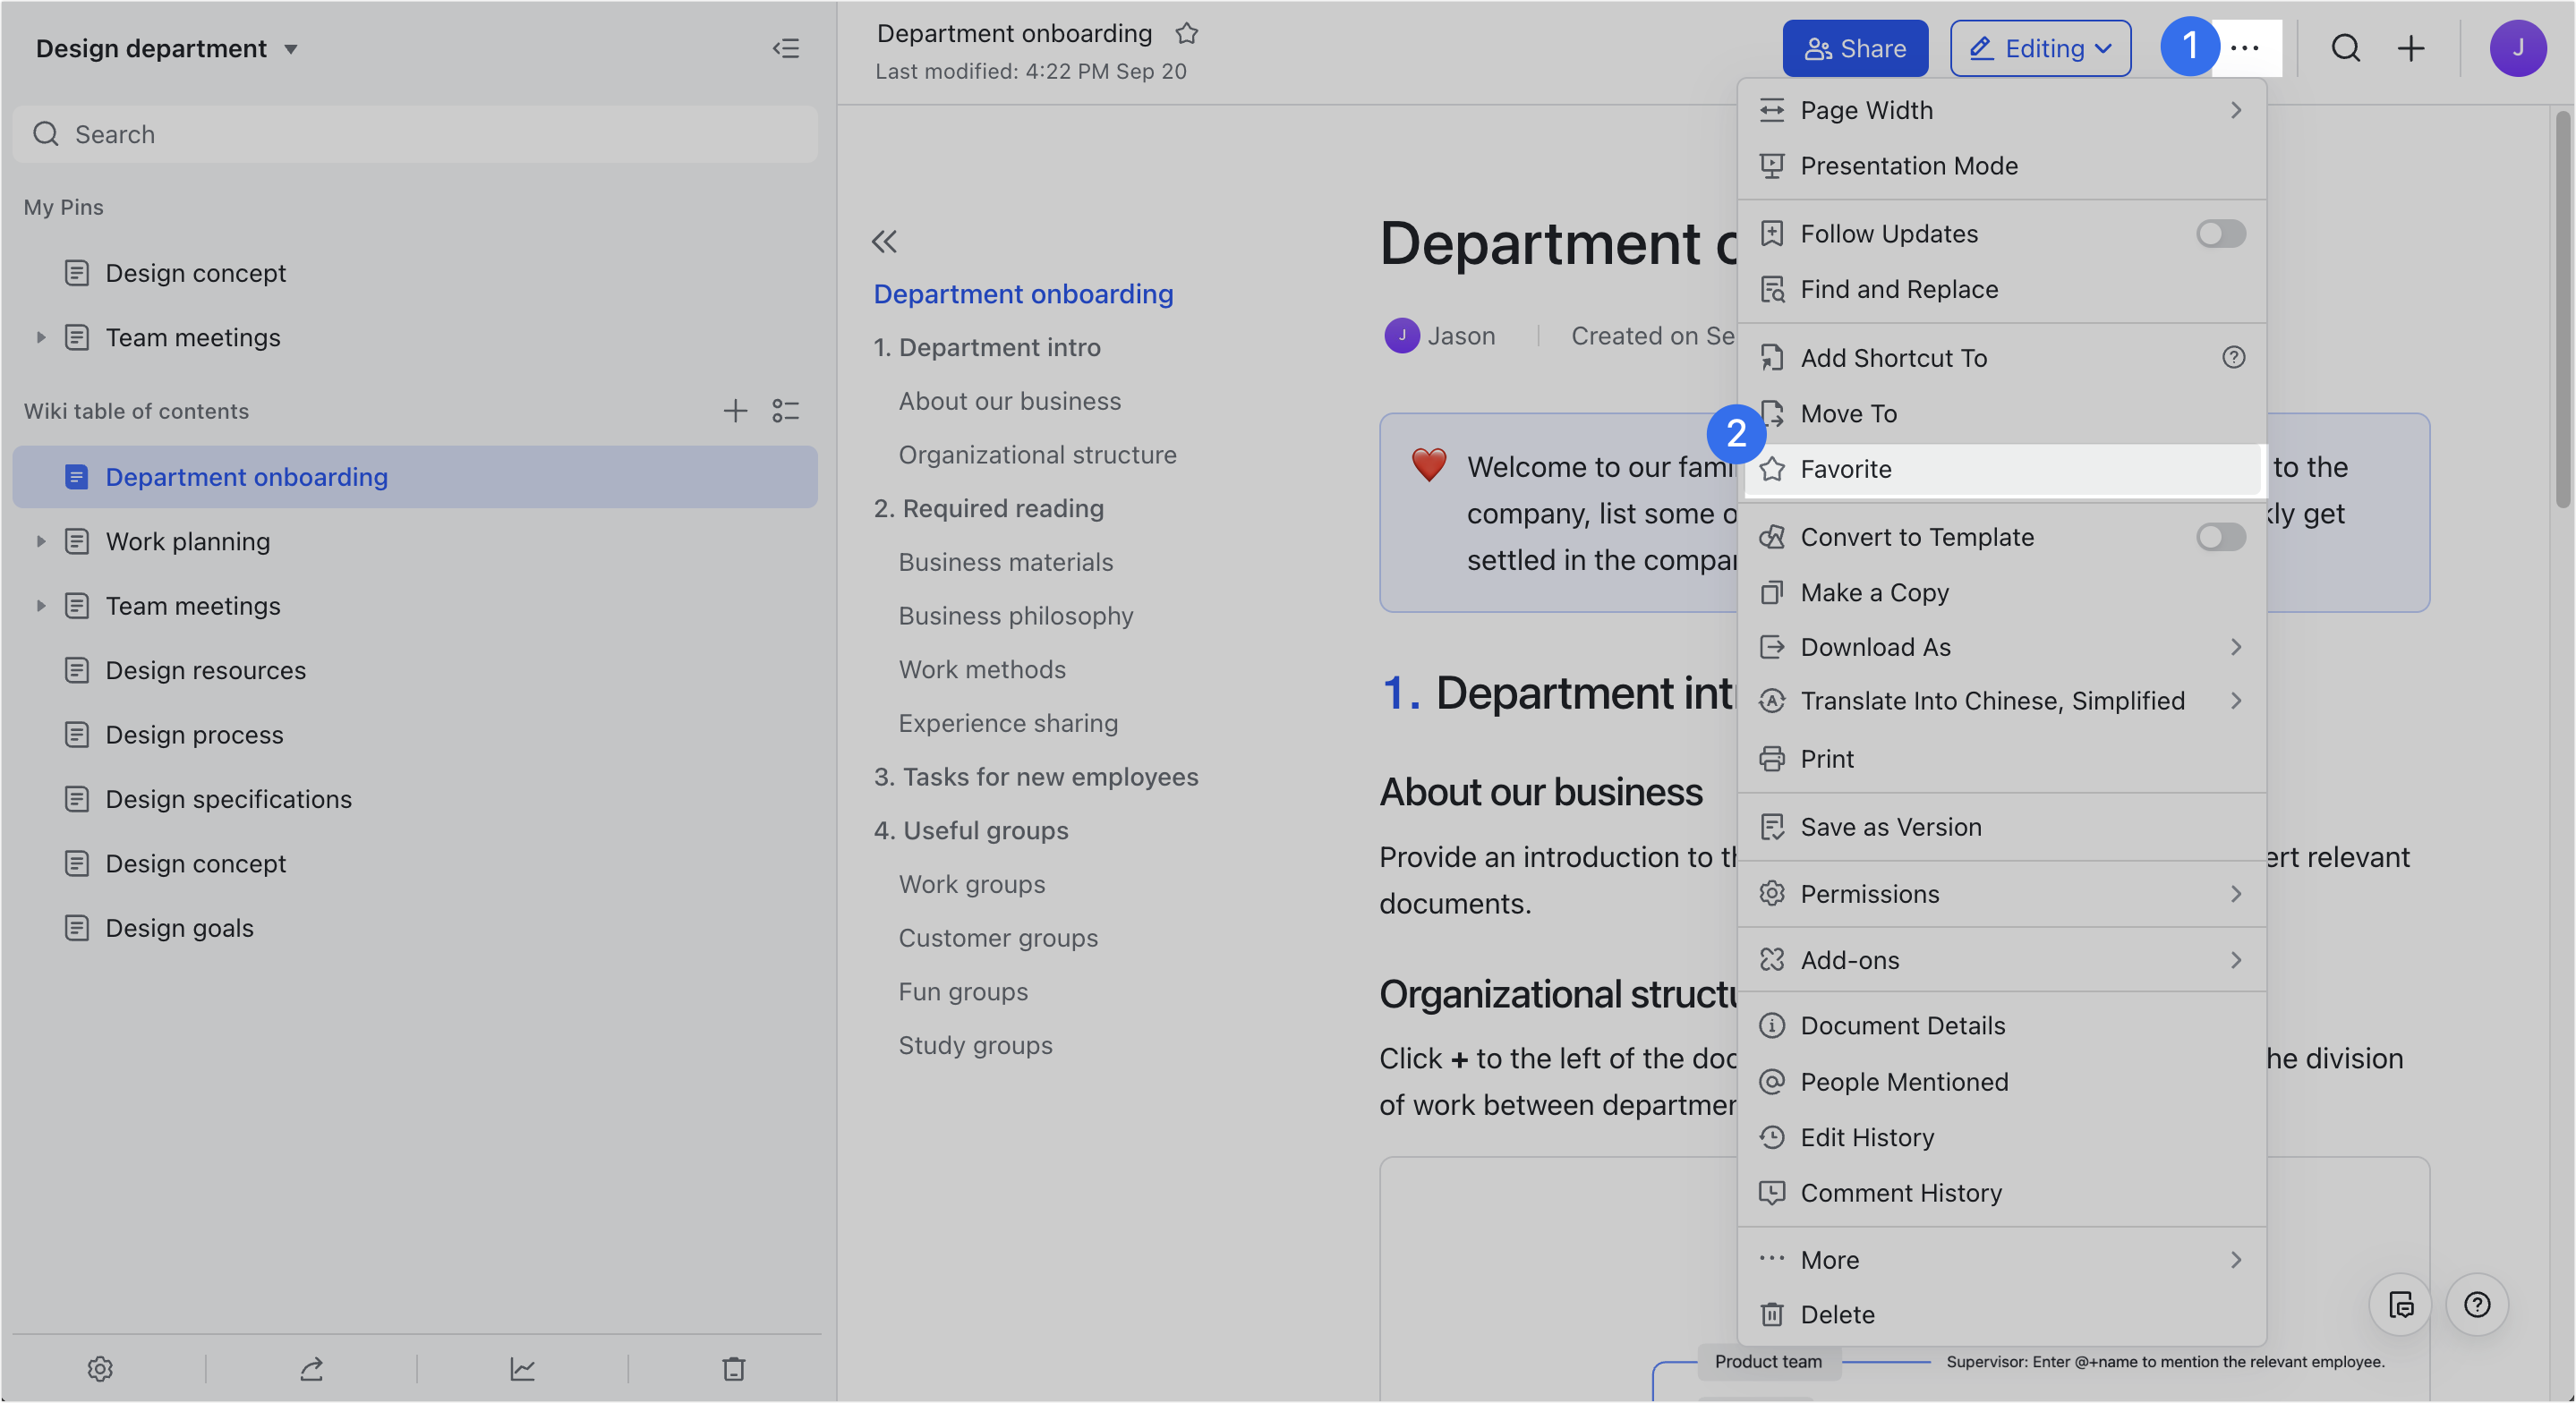Expand the Work planning tree item

41,541
